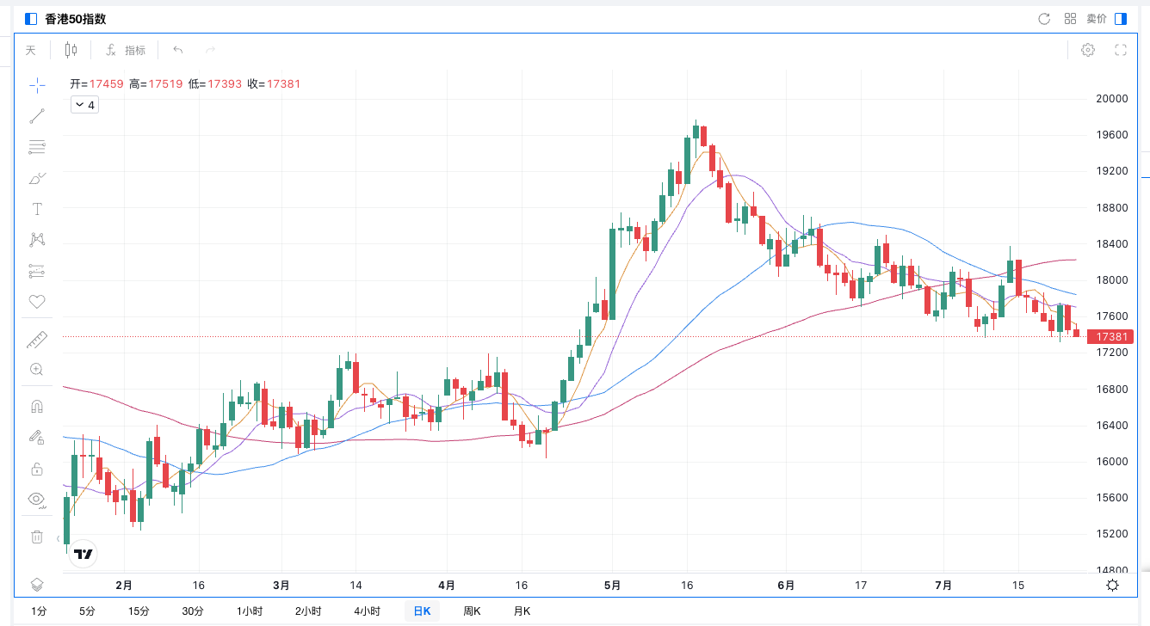1150x626 pixels.
Task: Open the 天 interval dropdown
Action: 31,50
